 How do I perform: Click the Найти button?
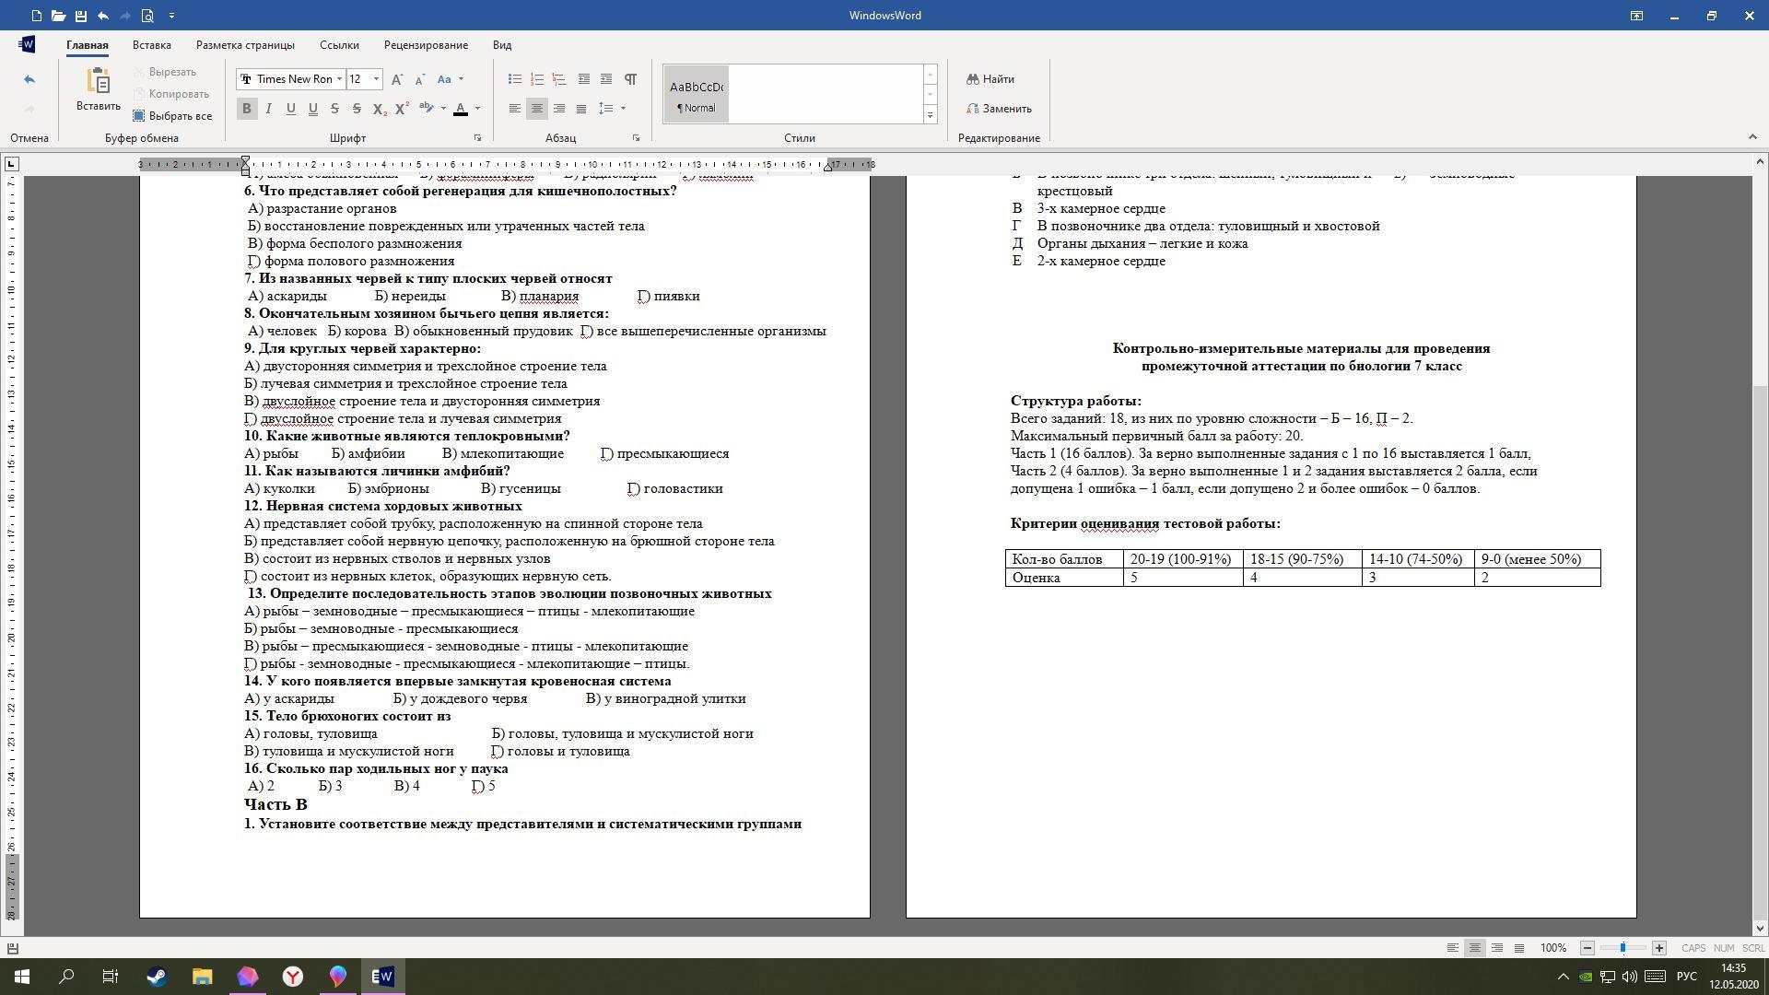point(990,79)
